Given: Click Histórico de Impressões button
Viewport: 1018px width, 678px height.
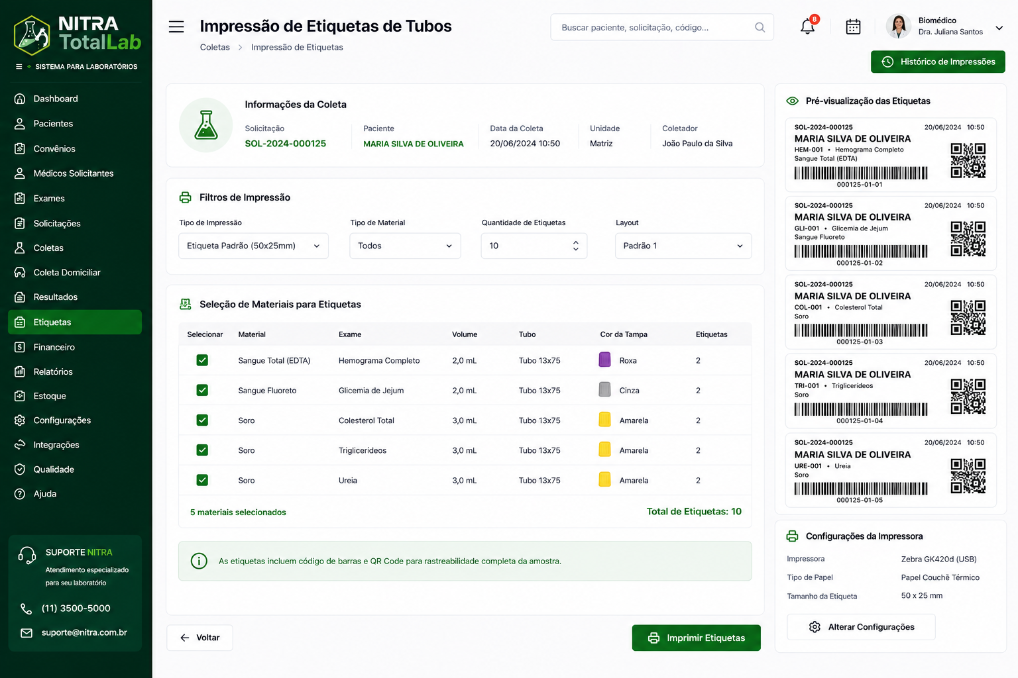Looking at the screenshot, I should pos(938,62).
